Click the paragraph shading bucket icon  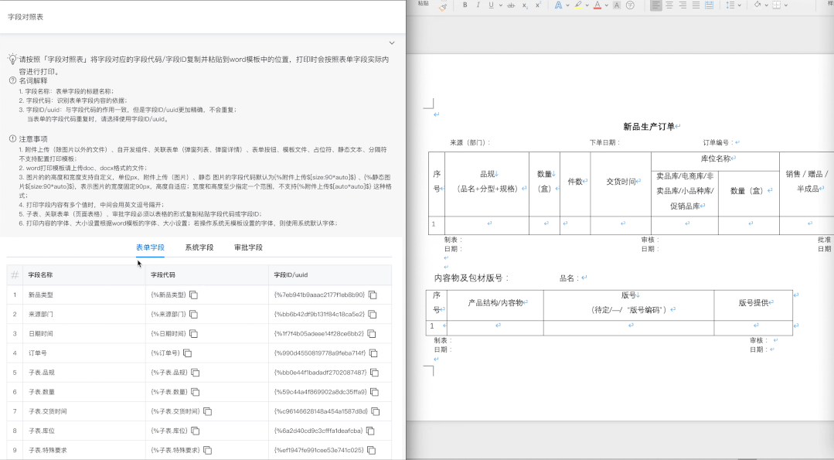coord(757,5)
